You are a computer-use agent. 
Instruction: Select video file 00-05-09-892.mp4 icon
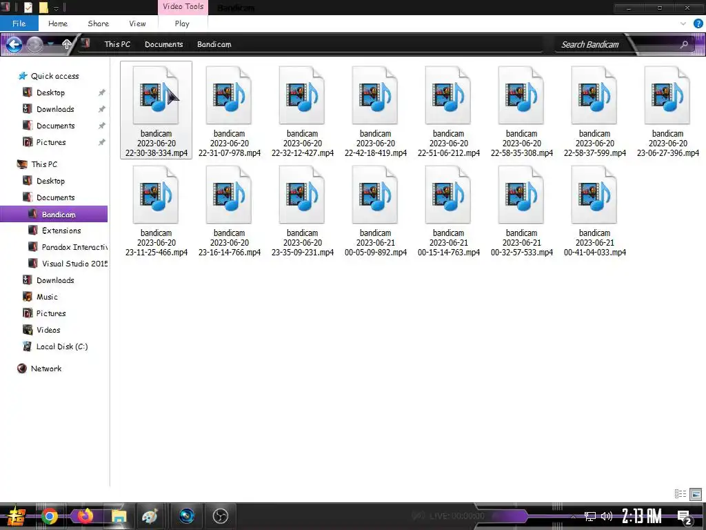tap(375, 195)
